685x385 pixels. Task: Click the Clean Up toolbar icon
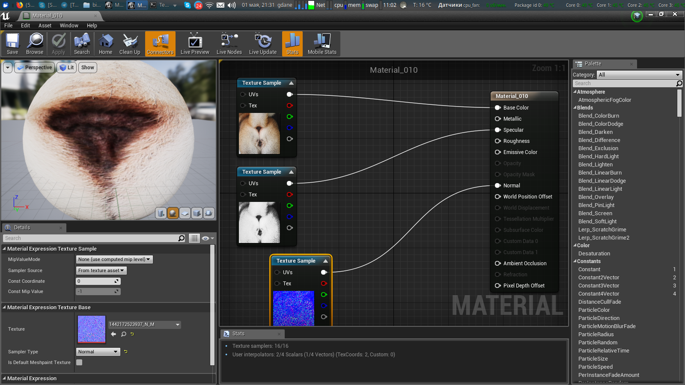(x=130, y=44)
